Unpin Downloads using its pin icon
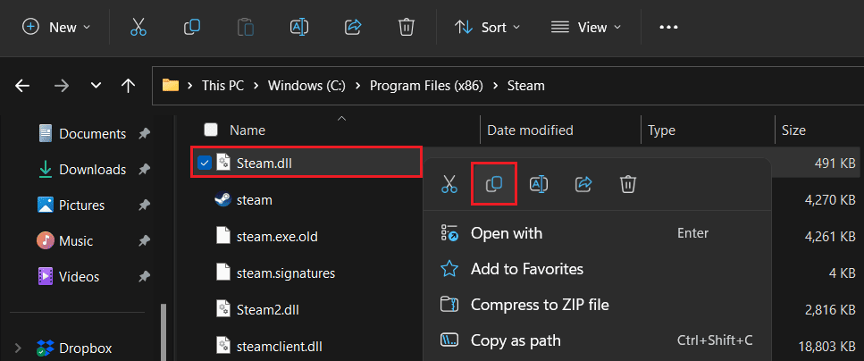Screen dimensions: 864x361 (143, 169)
